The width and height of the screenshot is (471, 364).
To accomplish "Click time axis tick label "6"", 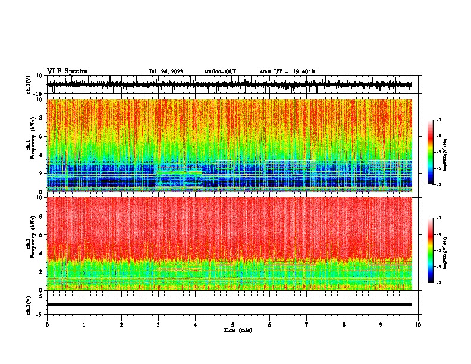I will pyautogui.click(x=270, y=325).
